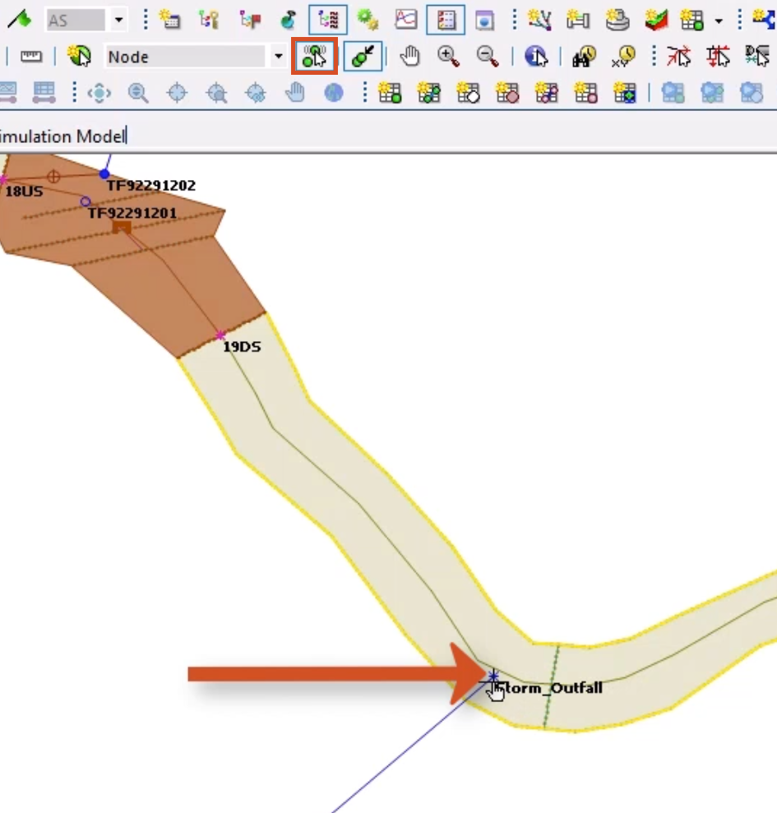Screen dimensions: 777x813
Task: Click the trace upstream red arrows tool
Action: 679,56
